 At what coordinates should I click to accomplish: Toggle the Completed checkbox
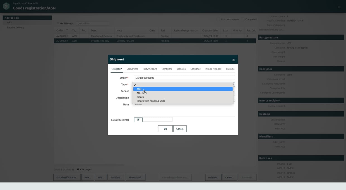pos(243,19)
